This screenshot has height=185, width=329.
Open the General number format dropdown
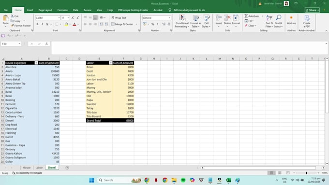coord(169,18)
